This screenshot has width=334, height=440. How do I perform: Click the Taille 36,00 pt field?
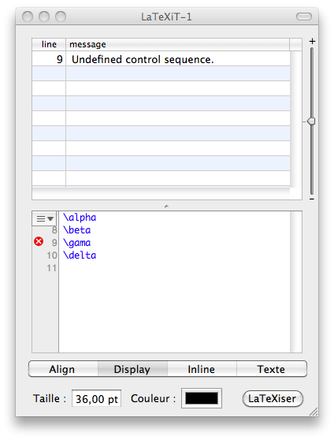point(96,398)
